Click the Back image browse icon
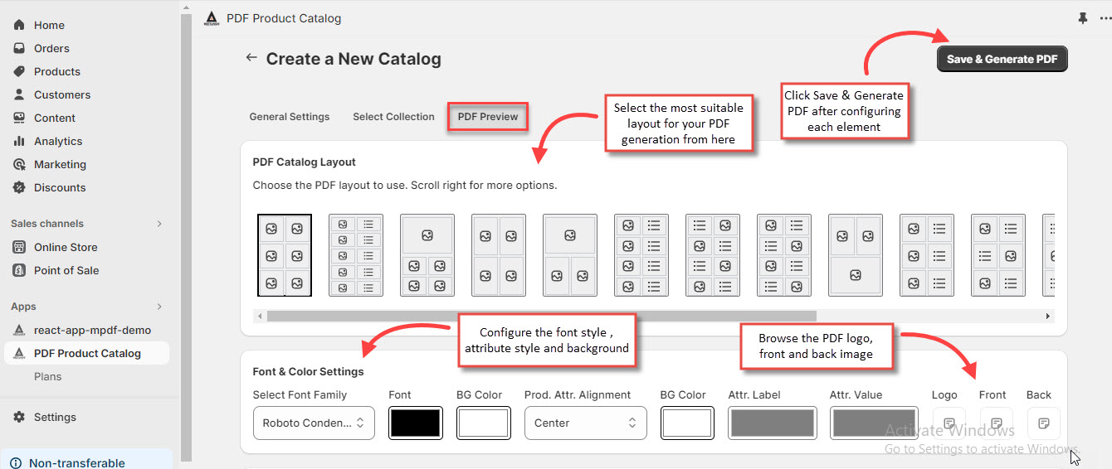Image resolution: width=1112 pixels, height=469 pixels. (x=1044, y=423)
